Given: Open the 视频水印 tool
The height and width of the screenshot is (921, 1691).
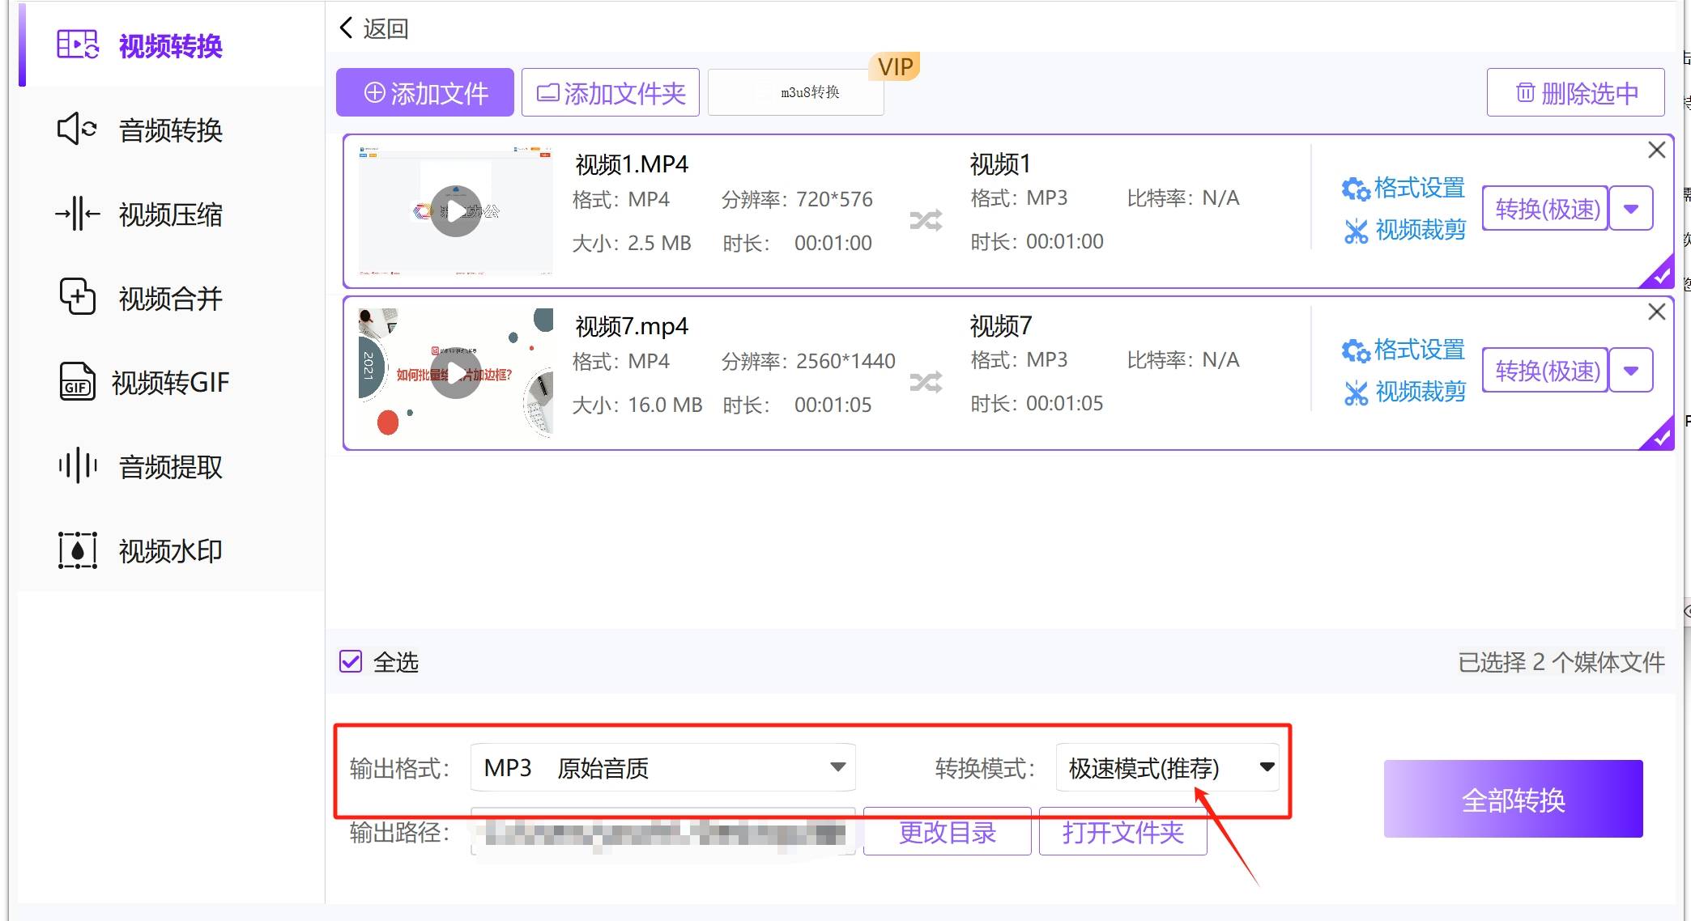Looking at the screenshot, I should [168, 550].
